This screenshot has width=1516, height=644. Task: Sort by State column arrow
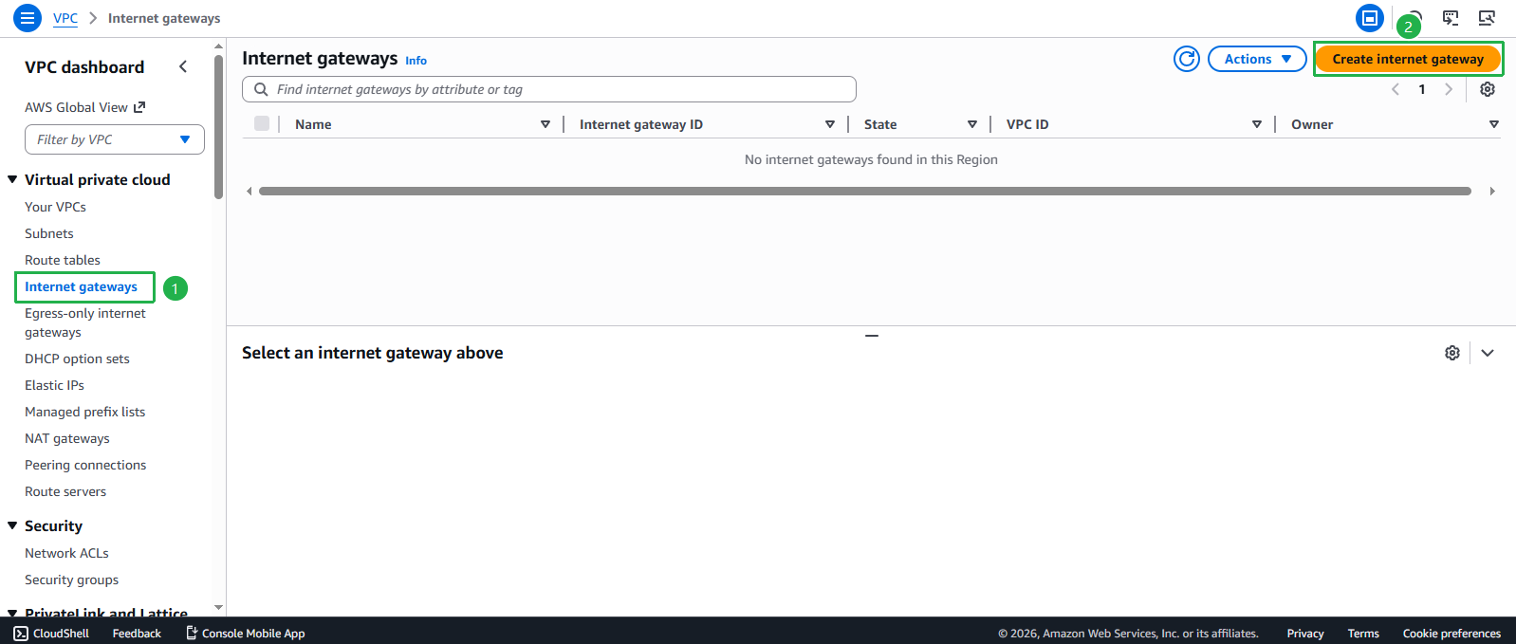coord(972,124)
